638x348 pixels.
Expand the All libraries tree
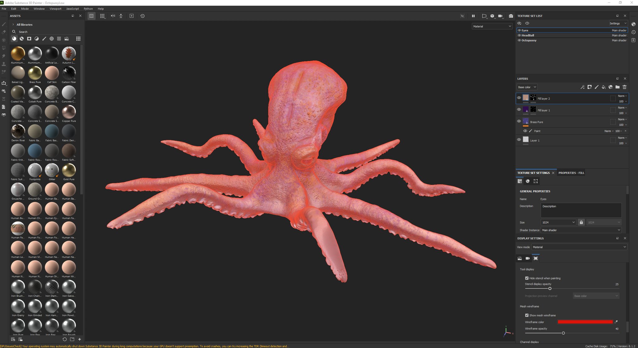click(13, 25)
